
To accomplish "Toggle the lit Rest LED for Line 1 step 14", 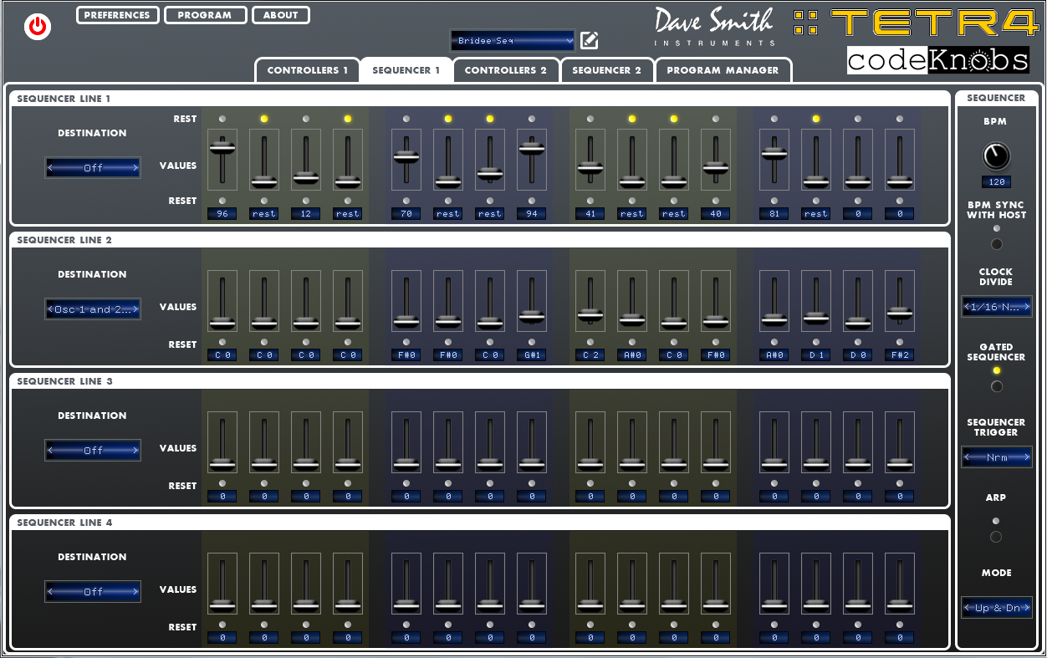I will coord(816,119).
